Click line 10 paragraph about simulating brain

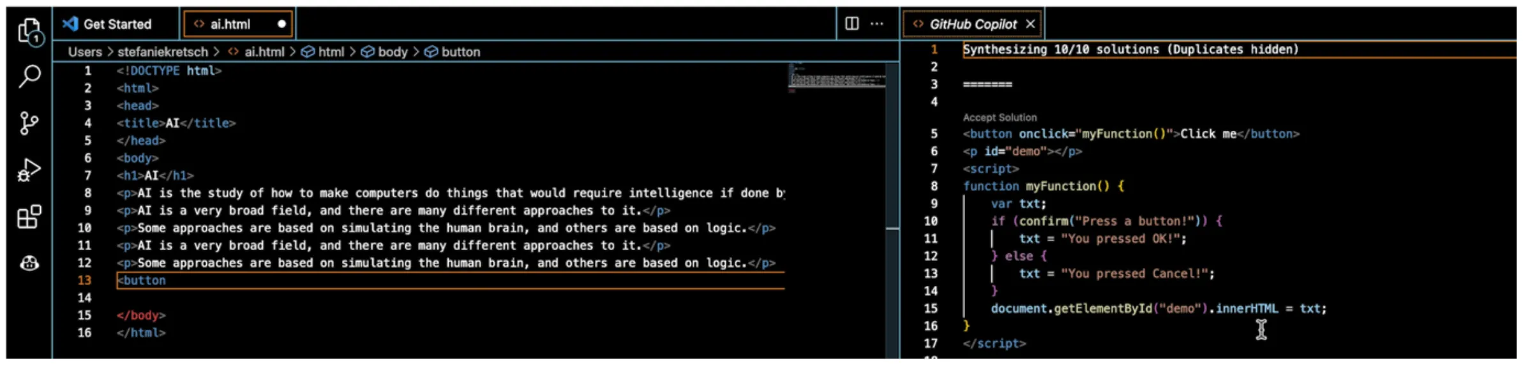point(446,228)
